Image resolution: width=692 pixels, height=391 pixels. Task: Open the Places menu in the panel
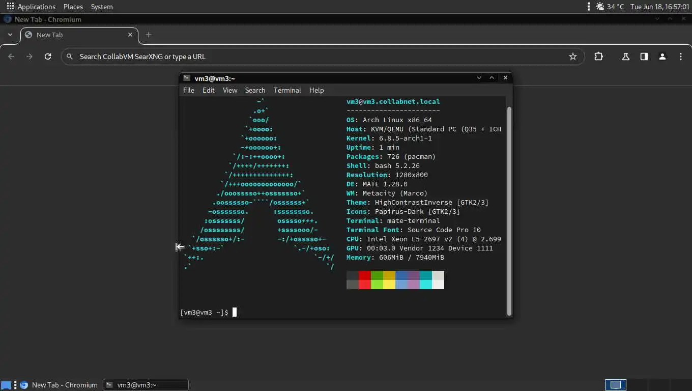pyautogui.click(x=73, y=7)
